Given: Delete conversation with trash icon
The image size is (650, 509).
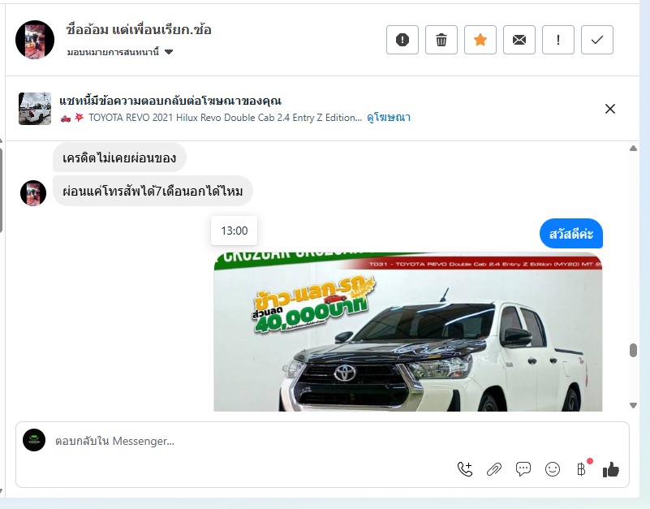Looking at the screenshot, I should point(441,40).
